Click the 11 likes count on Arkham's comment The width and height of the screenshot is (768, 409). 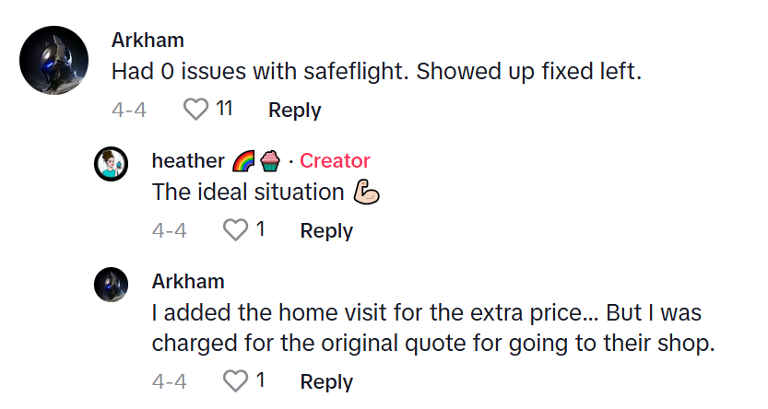pyautogui.click(x=224, y=110)
